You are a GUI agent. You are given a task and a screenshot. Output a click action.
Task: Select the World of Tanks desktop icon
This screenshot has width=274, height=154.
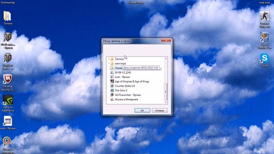(8, 62)
